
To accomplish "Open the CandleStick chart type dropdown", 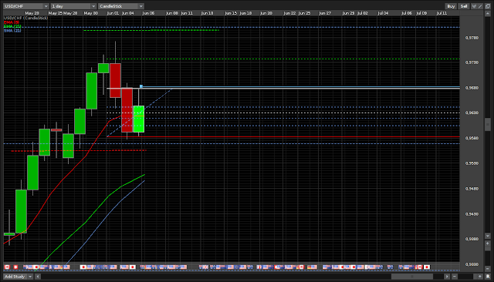I will click(121, 6).
